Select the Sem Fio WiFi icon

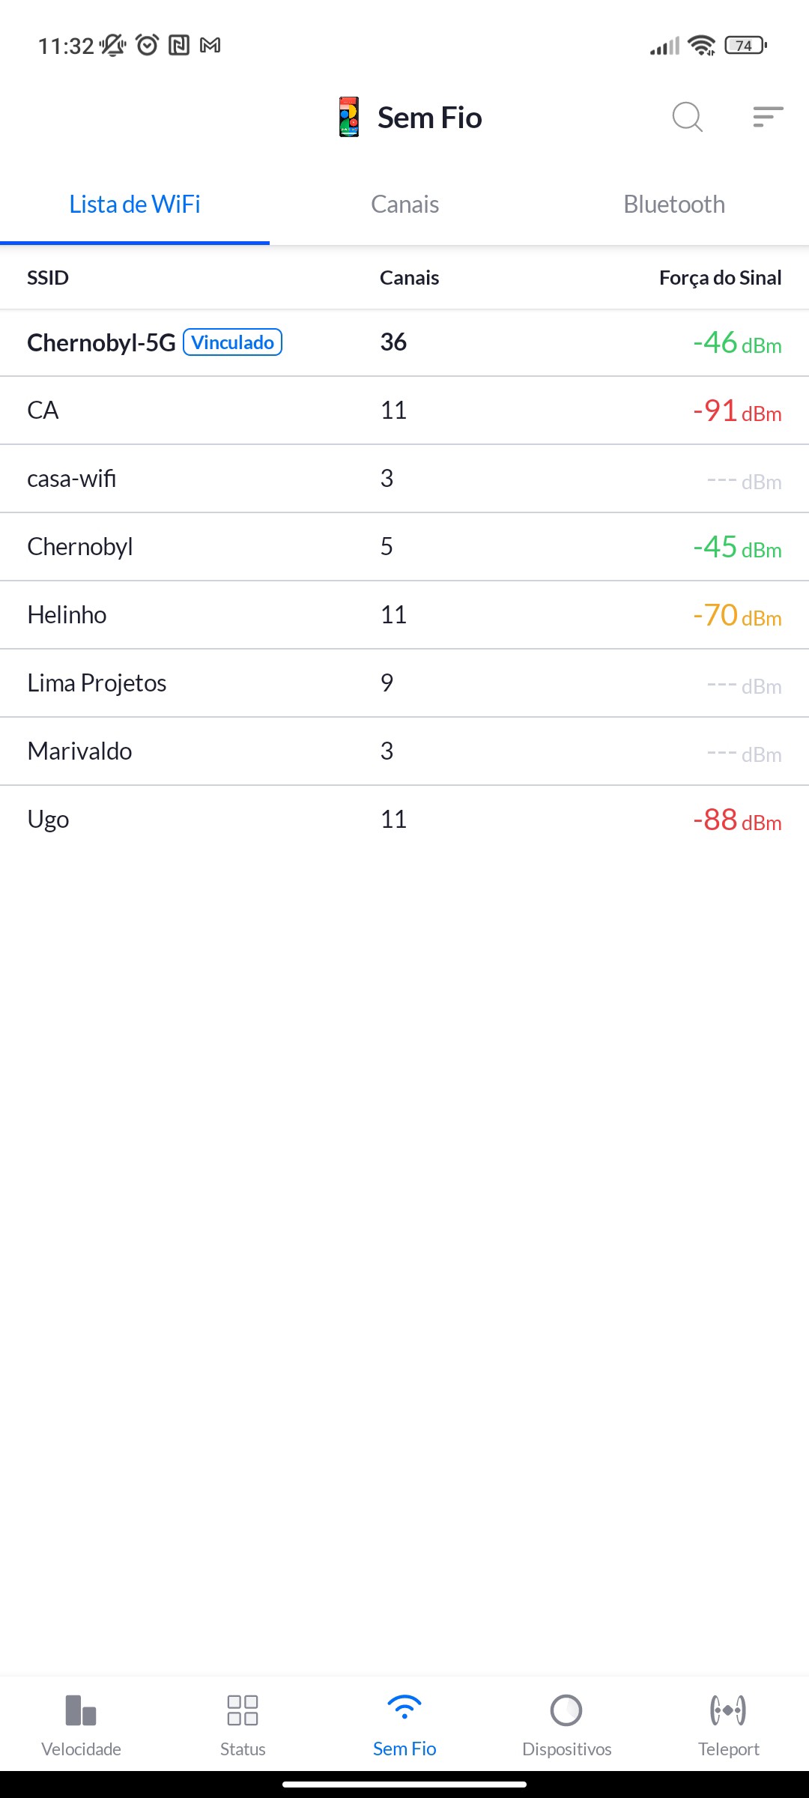[404, 1709]
